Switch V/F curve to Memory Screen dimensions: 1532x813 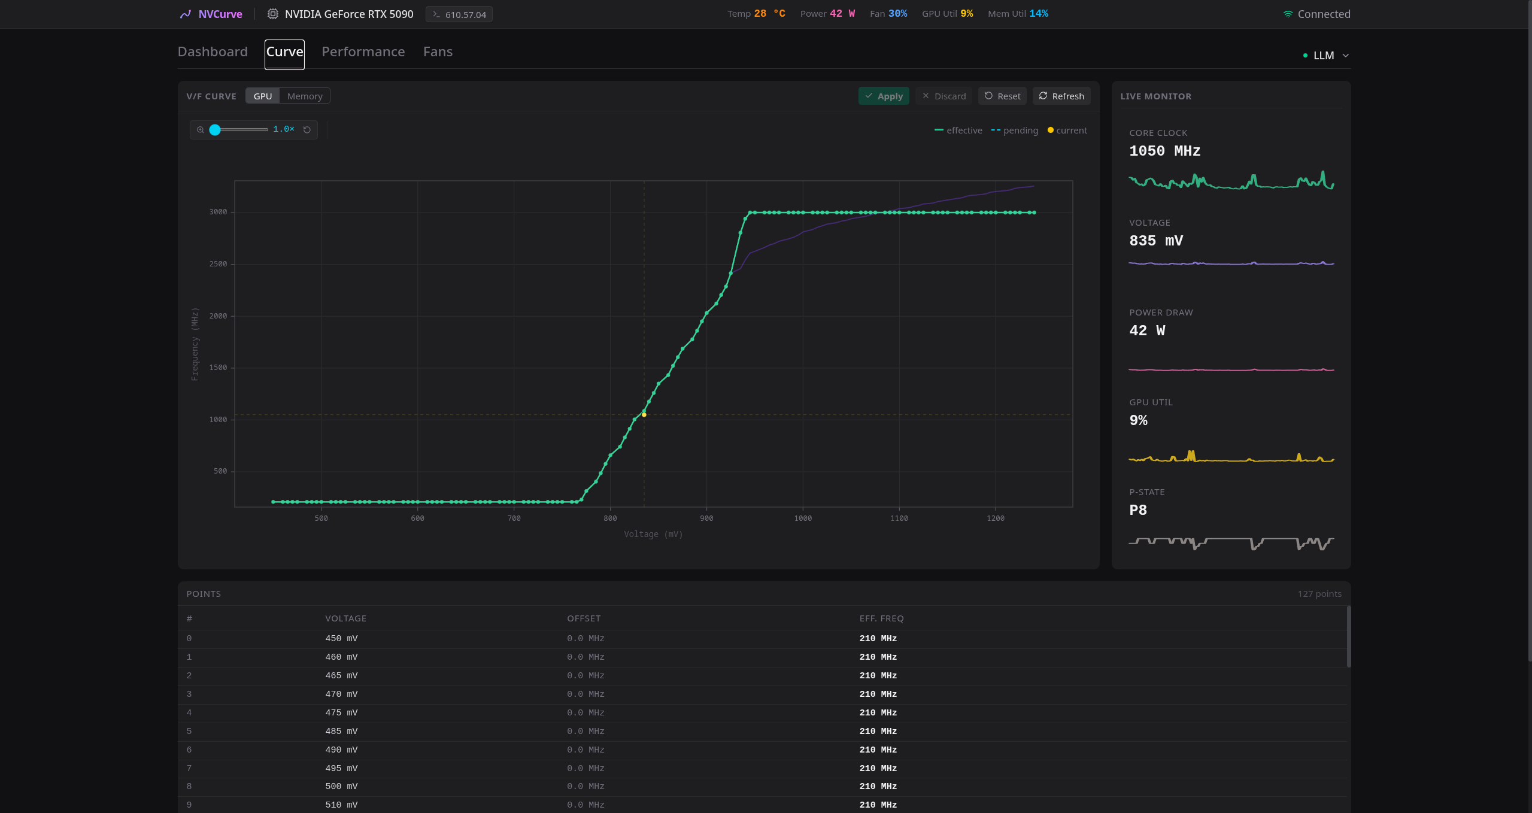coord(305,96)
